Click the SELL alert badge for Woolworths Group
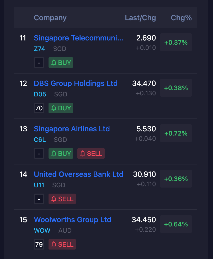Viewport: 213px width, 259px height. (x=62, y=244)
